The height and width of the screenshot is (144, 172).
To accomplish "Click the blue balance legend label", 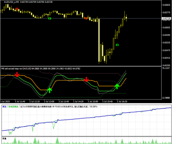I will pyautogui.click(x=4, y=107).
